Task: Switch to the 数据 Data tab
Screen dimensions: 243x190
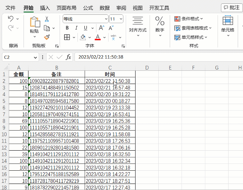Action: click(105, 8)
